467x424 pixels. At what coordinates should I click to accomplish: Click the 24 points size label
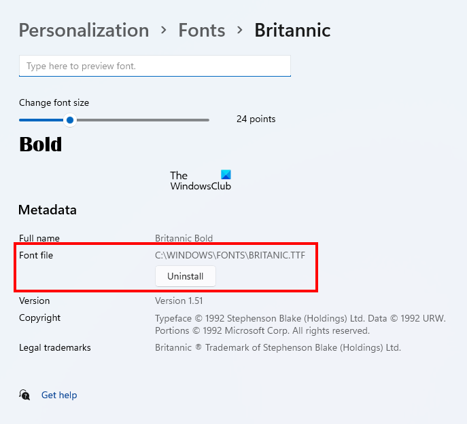pyautogui.click(x=256, y=119)
